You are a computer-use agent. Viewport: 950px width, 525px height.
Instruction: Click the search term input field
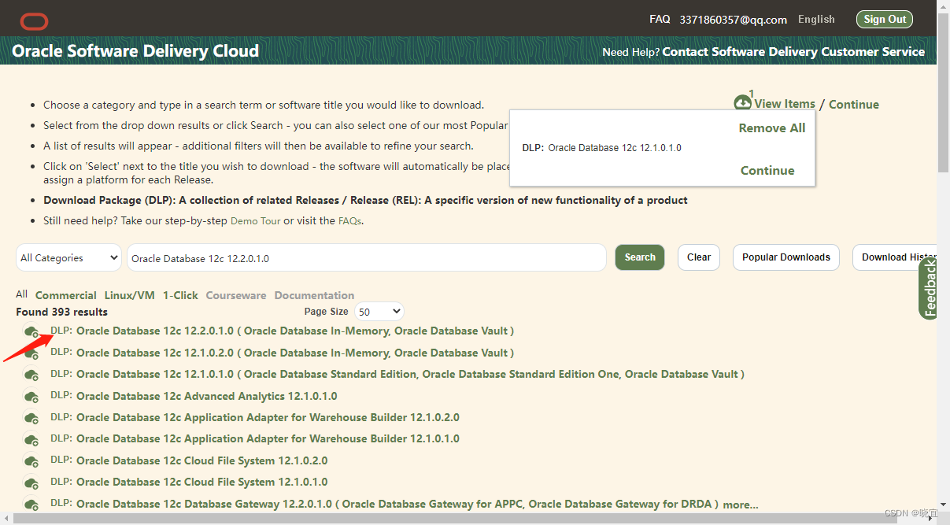[x=367, y=257]
